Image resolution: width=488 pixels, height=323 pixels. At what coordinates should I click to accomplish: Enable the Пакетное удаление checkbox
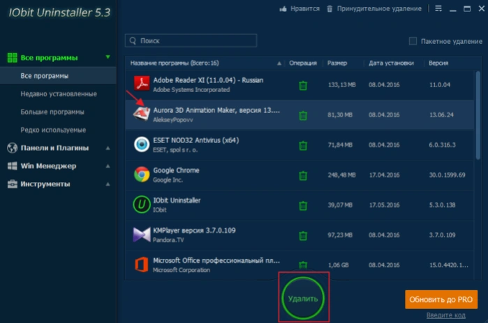point(413,41)
